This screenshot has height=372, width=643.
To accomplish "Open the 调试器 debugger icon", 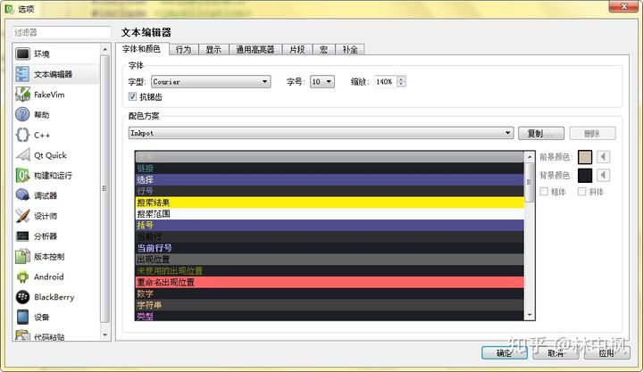I will click(22, 195).
